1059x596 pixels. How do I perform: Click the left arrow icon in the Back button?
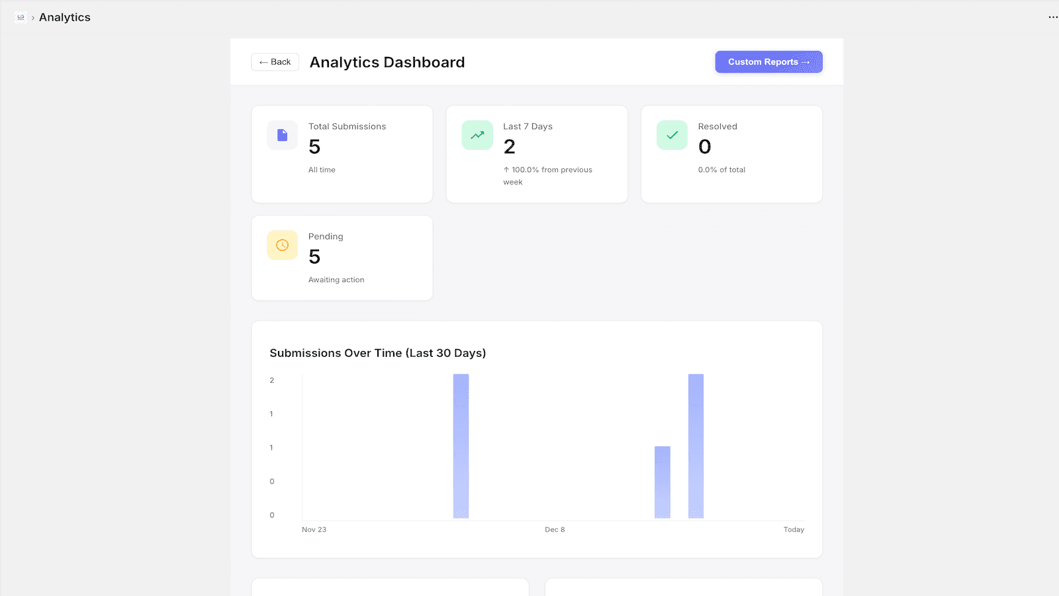point(263,62)
